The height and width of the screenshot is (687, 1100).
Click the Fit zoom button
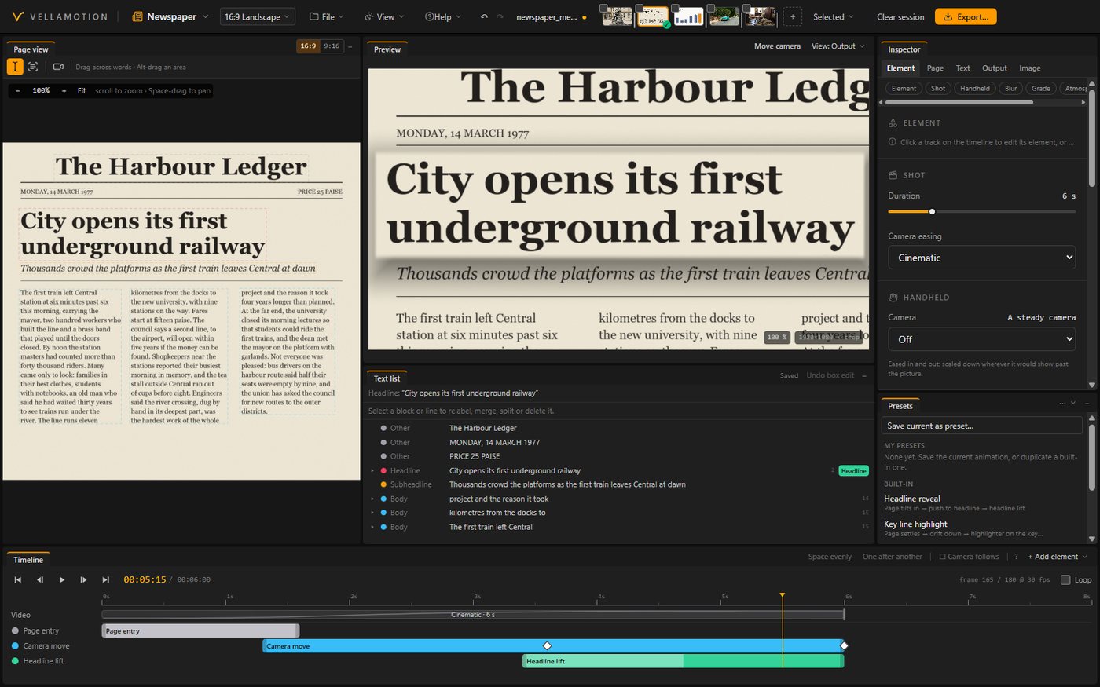tap(82, 91)
